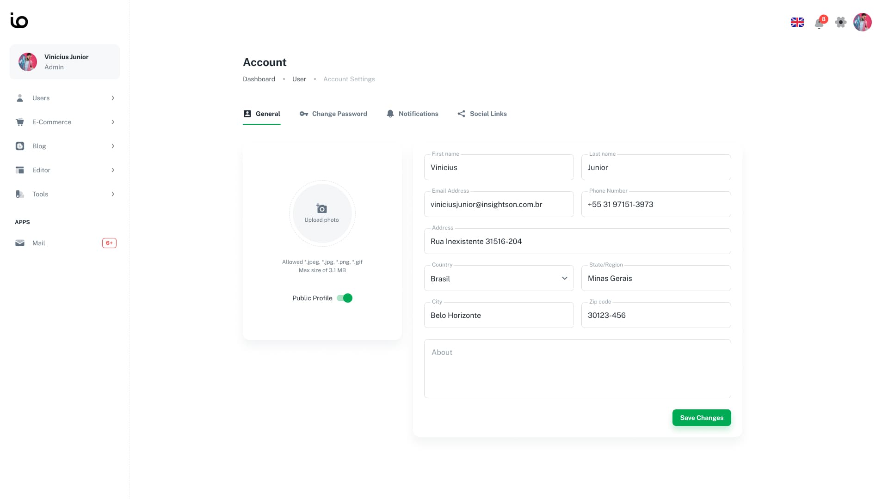Switch to the Change Password tab
The height and width of the screenshot is (499, 888).
point(333,114)
